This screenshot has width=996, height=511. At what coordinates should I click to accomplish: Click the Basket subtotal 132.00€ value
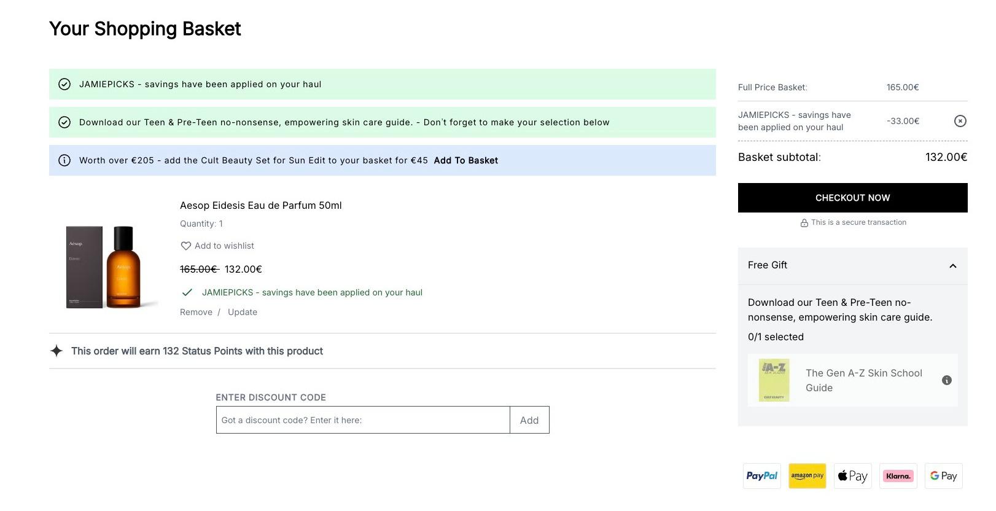pyautogui.click(x=946, y=157)
